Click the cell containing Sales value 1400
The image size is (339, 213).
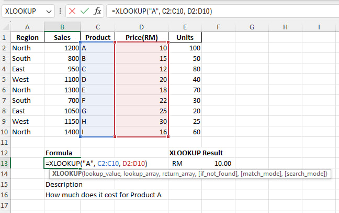coord(62,132)
